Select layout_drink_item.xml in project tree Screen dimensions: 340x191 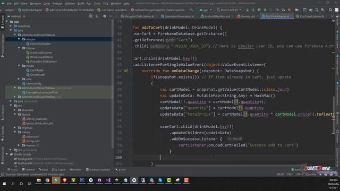pyautogui.click(x=38, y=123)
